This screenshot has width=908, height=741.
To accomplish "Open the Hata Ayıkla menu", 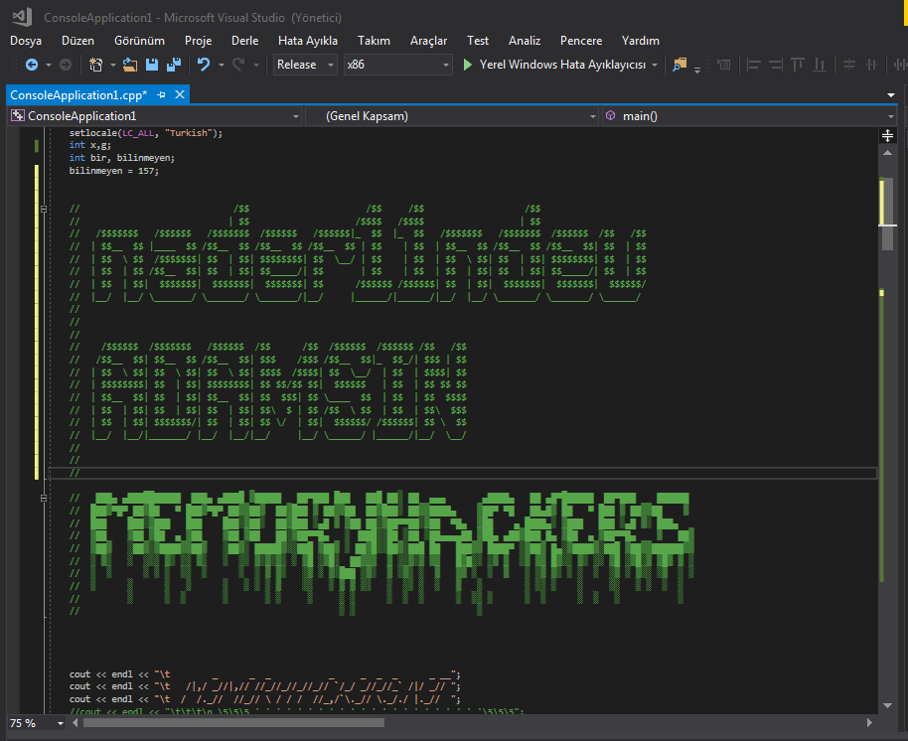I will tap(308, 41).
